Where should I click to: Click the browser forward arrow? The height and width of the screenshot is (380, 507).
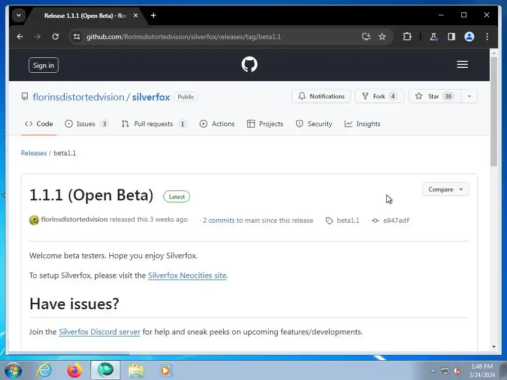38,37
